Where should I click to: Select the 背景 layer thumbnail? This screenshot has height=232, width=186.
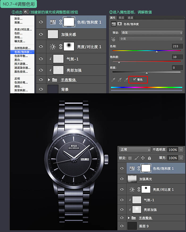click(x=53, y=89)
